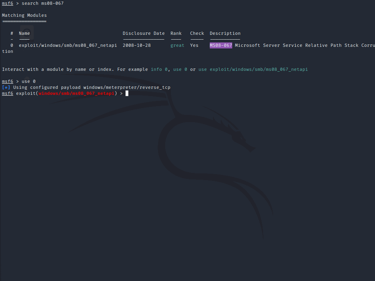This screenshot has width=375, height=281.
Task: Click module index '0' in results row
Action: coord(12,45)
